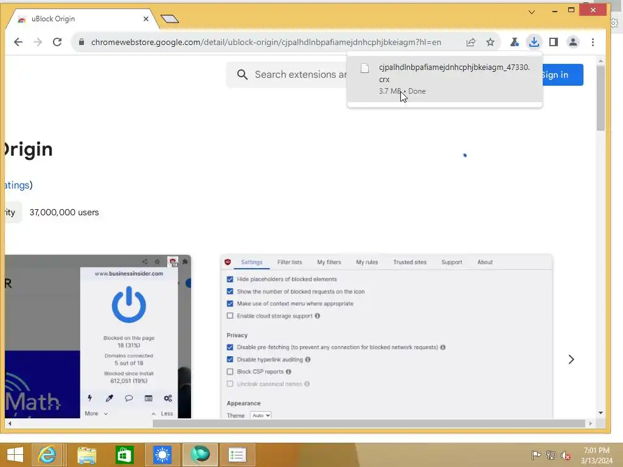The width and height of the screenshot is (623, 467).
Task: Expand the More chevron in popup
Action: (106, 413)
